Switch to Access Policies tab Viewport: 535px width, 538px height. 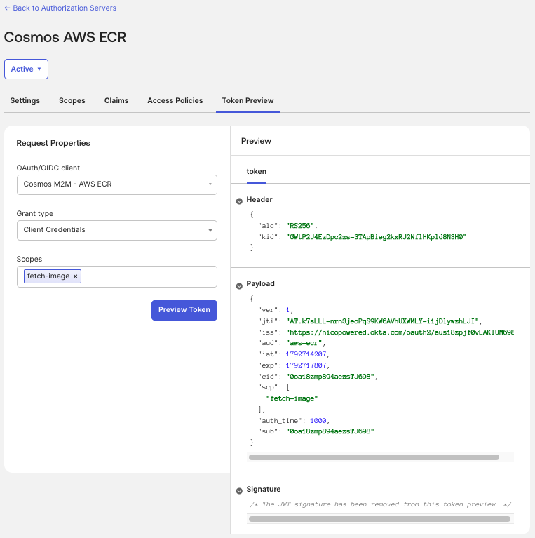(x=175, y=100)
